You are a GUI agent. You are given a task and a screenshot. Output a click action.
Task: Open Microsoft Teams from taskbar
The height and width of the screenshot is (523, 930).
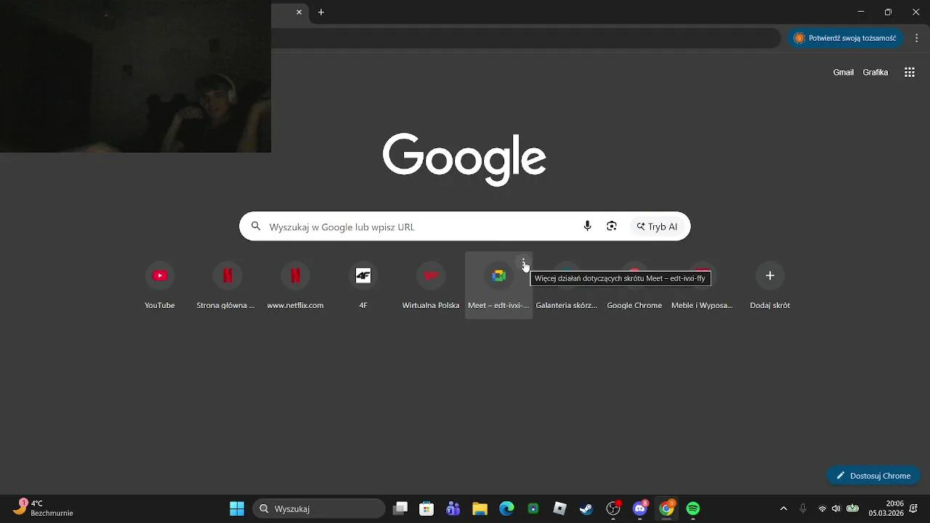(453, 508)
